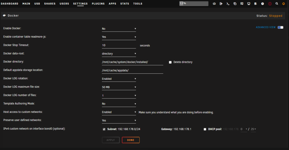Click the Advanced View label
The width and height of the screenshot is (289, 150).
pyautogui.click(x=266, y=27)
